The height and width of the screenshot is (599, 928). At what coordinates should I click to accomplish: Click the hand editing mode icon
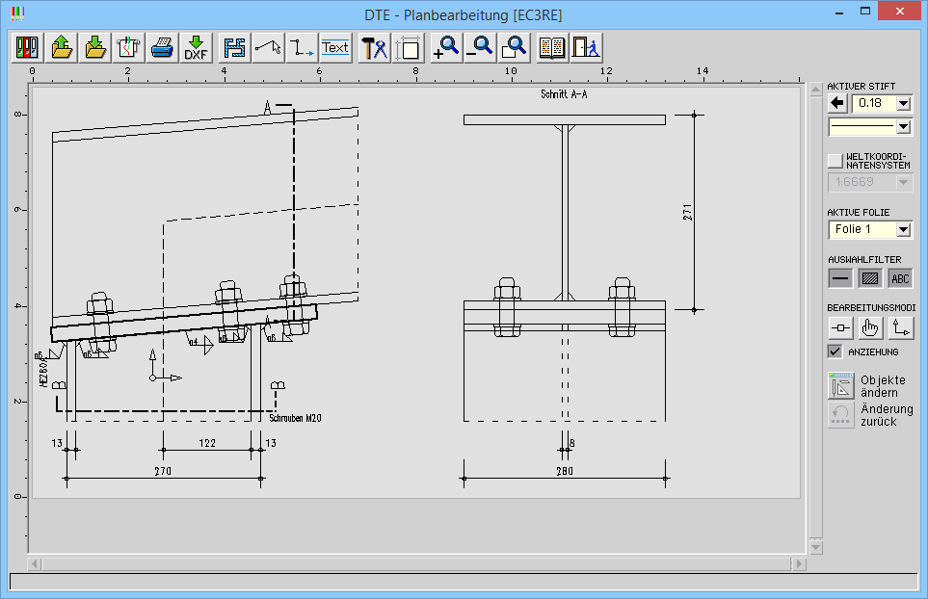(870, 328)
